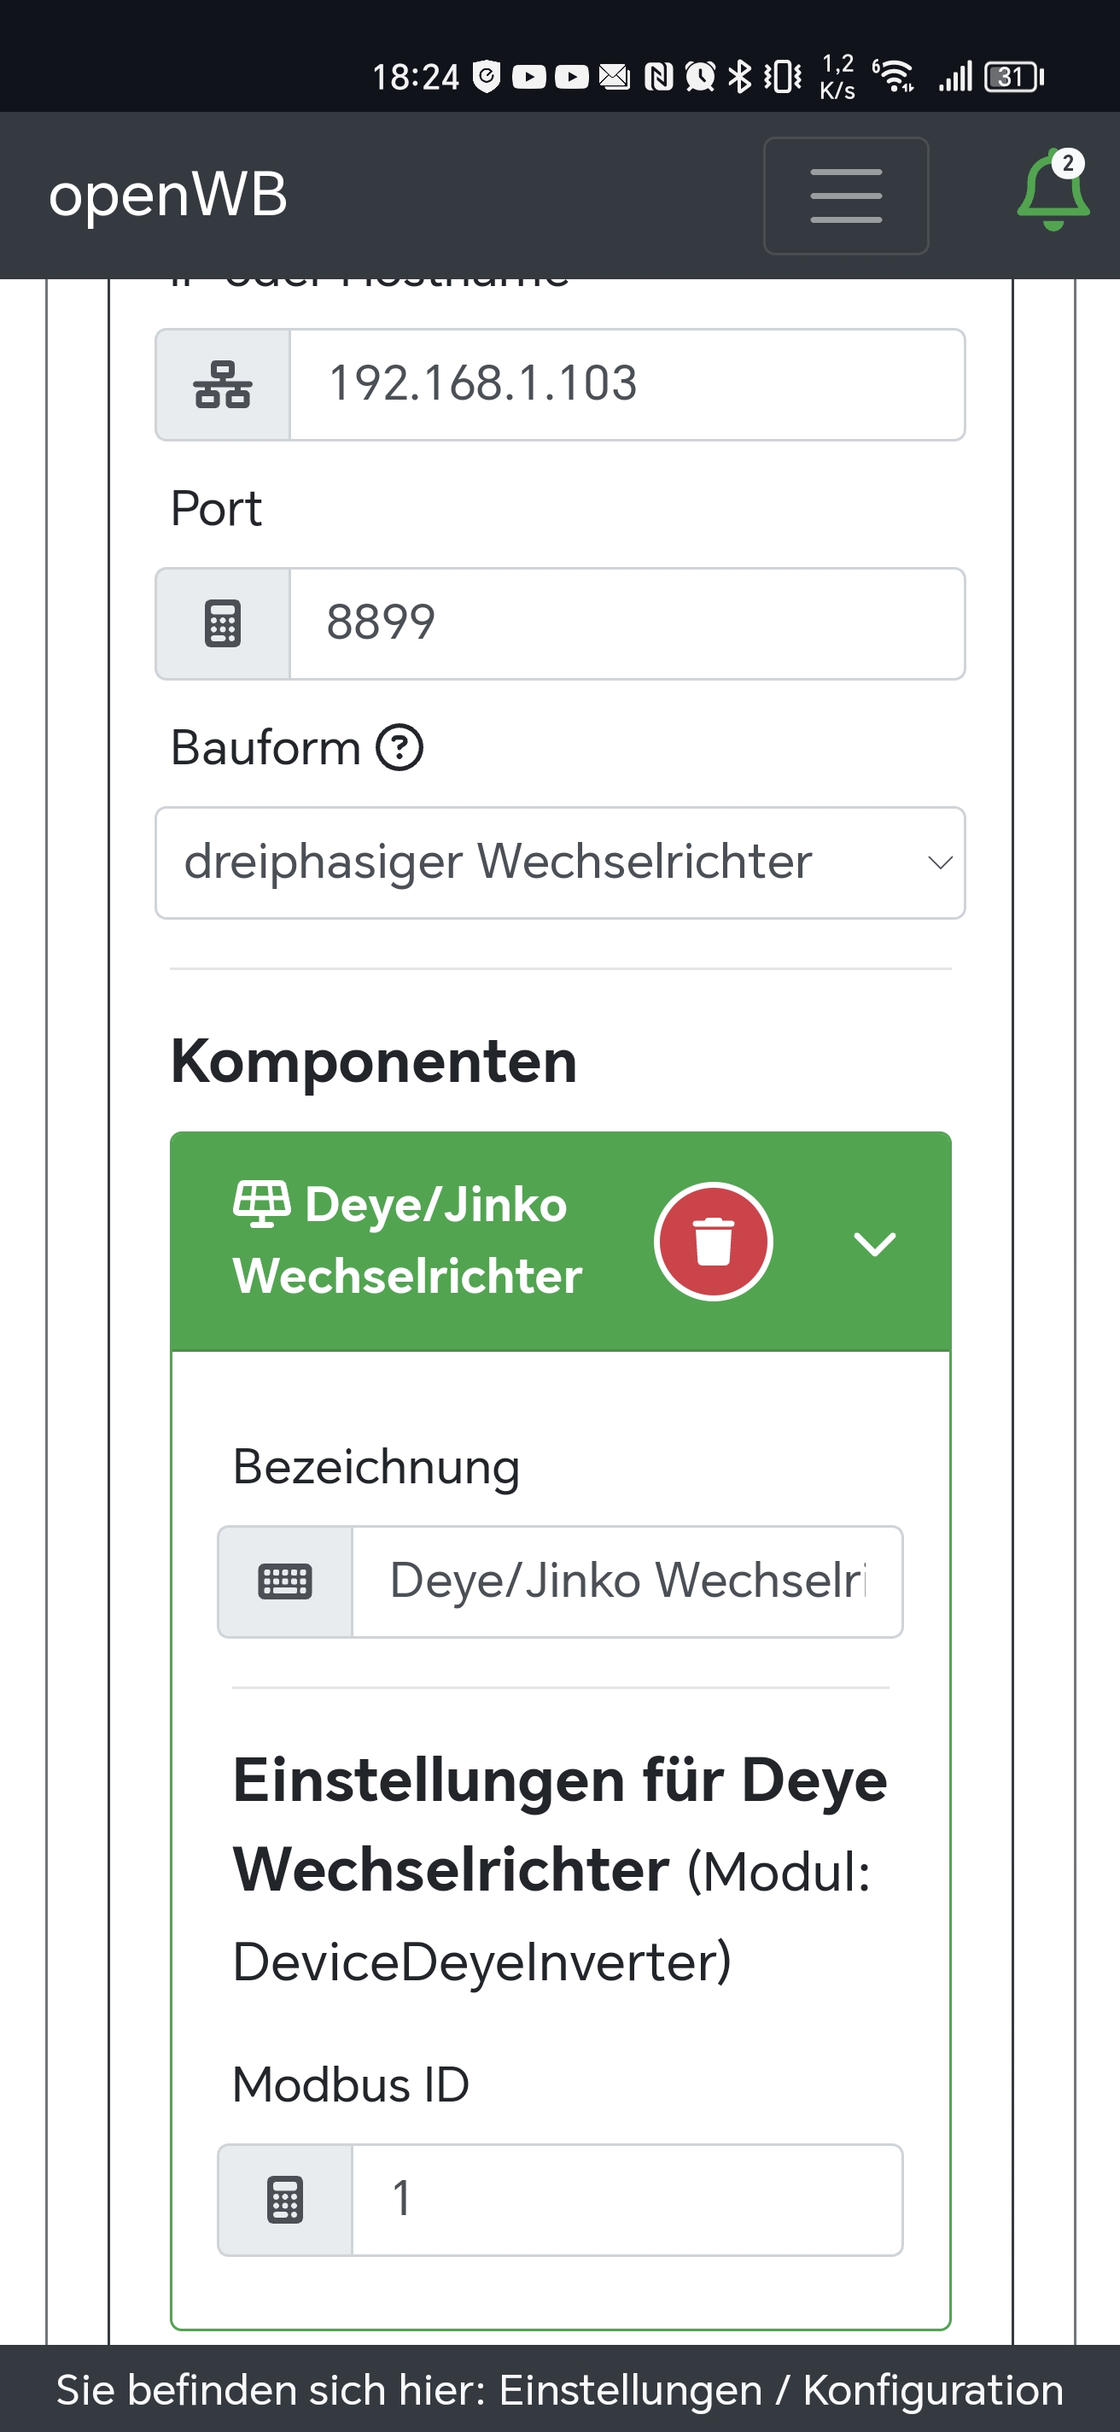
Task: Click the keyboard icon beside Bezeichnung field
Action: (285, 1581)
